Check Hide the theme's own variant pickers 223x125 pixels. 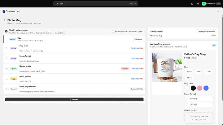(x=113, y=31)
